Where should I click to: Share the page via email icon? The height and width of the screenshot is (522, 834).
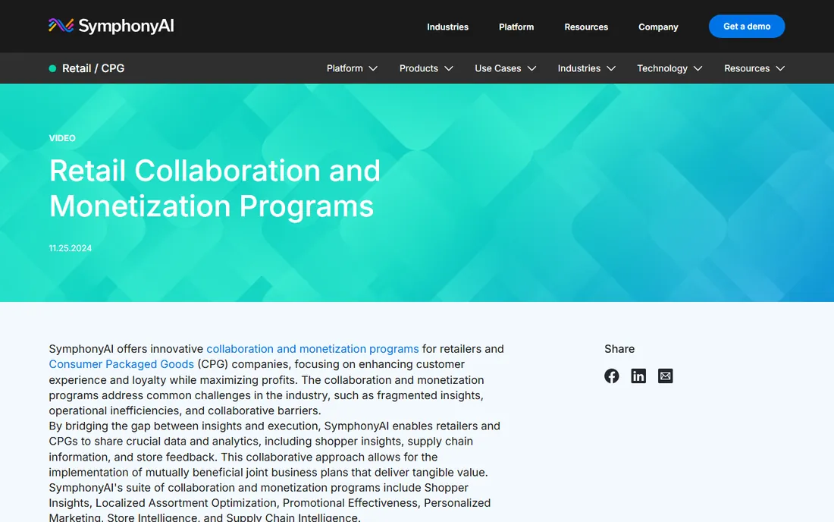(x=666, y=376)
